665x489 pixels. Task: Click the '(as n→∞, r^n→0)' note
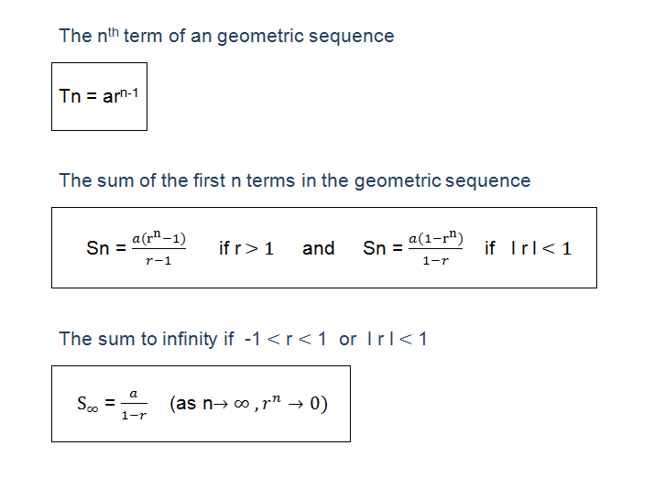[x=248, y=403]
